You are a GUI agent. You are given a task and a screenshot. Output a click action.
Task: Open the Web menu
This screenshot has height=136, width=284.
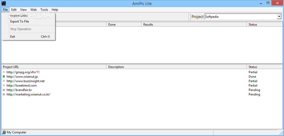click(x=34, y=10)
